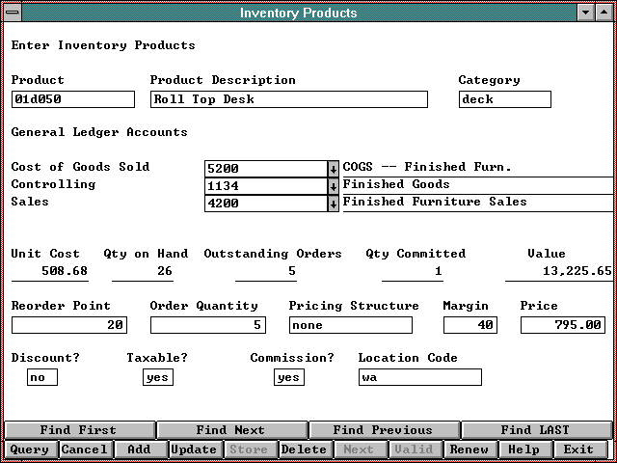This screenshot has width=617, height=463.
Task: Jump to record with Find LAST
Action: pyautogui.click(x=535, y=430)
